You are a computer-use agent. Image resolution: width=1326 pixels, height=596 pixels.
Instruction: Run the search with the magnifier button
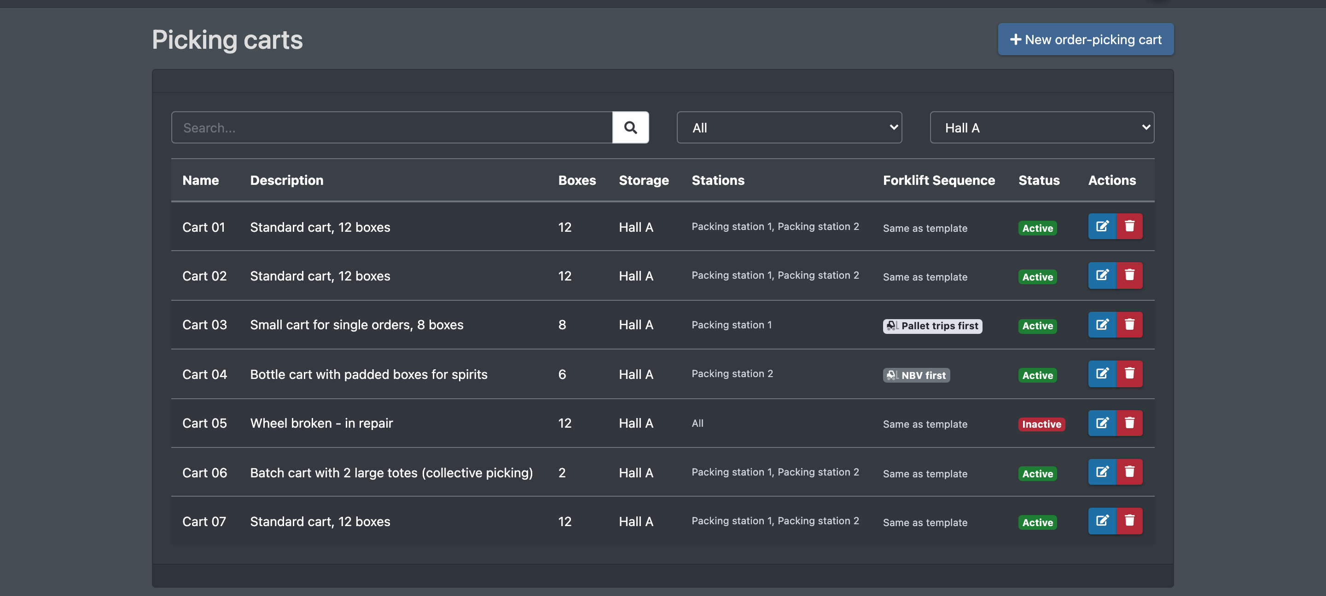click(631, 127)
